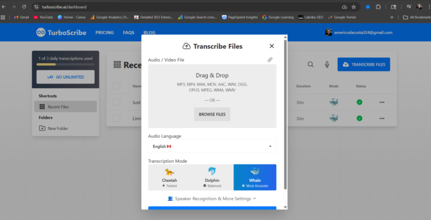431x220 pixels.
Task: Select Whale most accurate mode
Action: [255, 177]
